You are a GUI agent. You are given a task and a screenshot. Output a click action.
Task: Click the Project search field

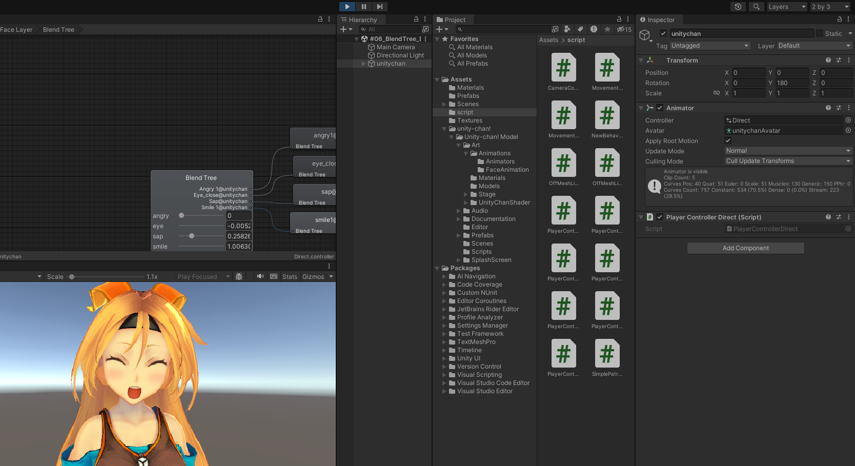pos(502,29)
